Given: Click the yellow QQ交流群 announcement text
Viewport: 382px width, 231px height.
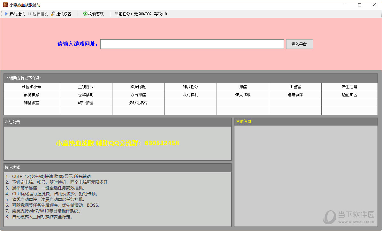Looking at the screenshot, I should coord(118,143).
